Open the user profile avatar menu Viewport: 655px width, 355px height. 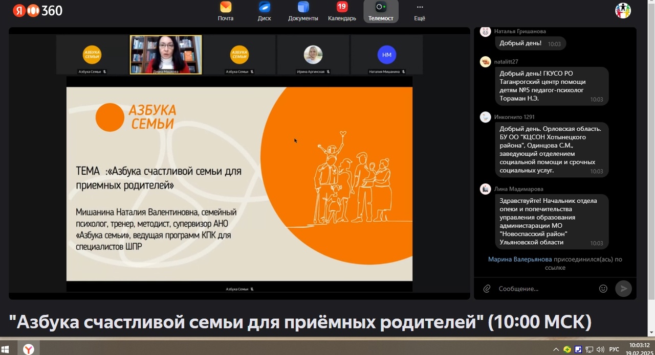tap(623, 10)
